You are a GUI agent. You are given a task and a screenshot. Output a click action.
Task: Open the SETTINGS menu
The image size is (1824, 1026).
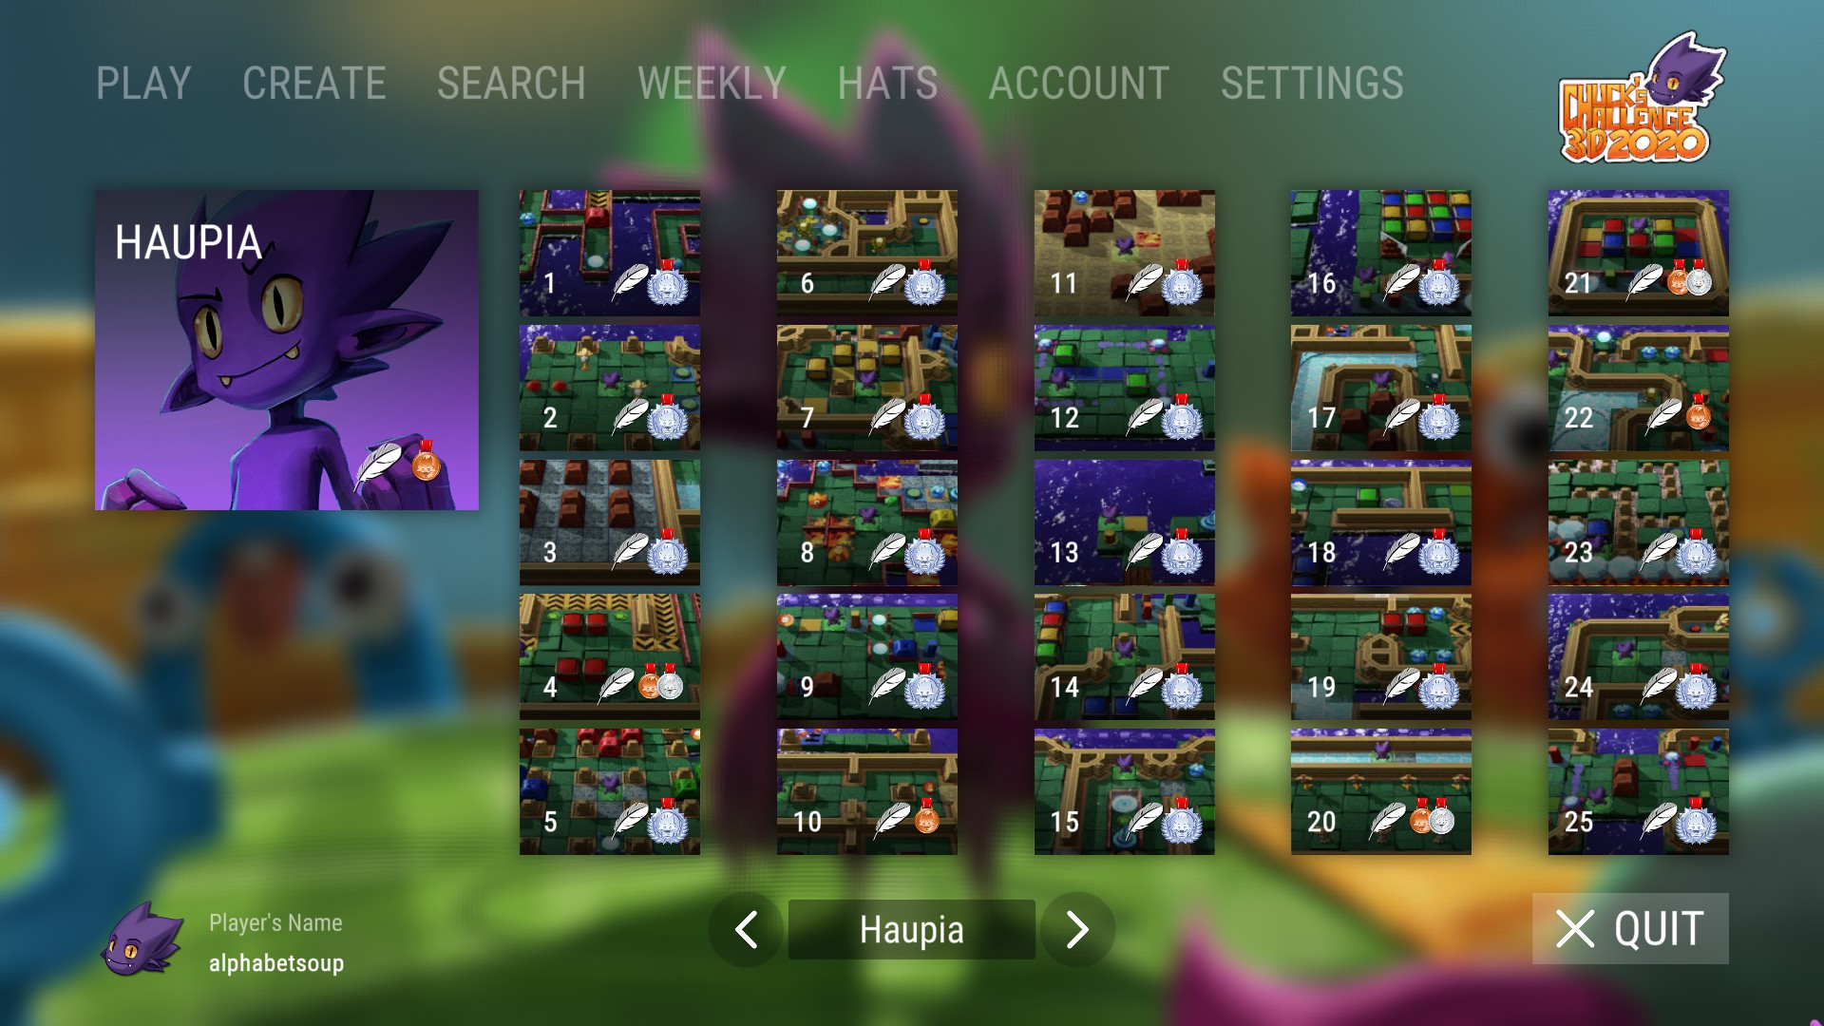[x=1312, y=84]
